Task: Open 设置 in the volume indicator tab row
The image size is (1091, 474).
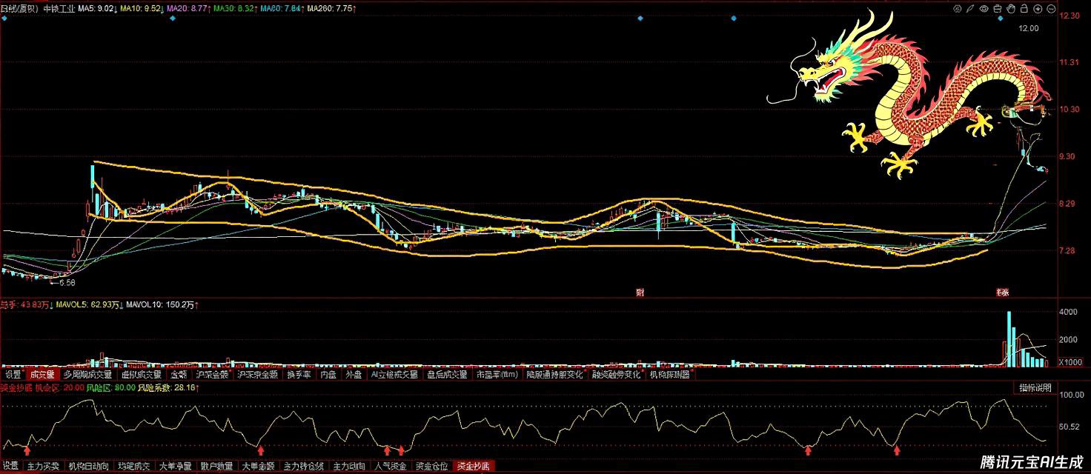Action: 13,375
